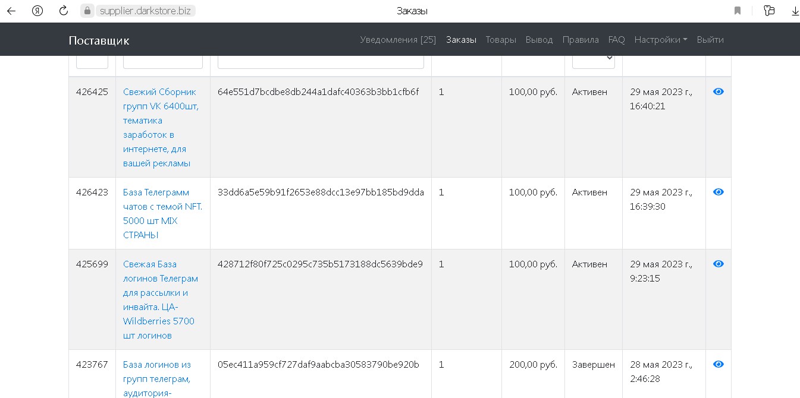Open the browser extensions icon
Screen dimensions: 800x398
point(769,11)
